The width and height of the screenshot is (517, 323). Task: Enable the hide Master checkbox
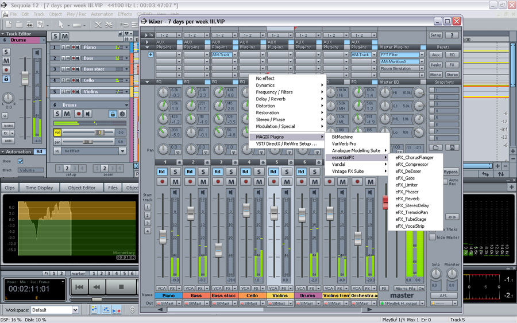click(x=433, y=237)
